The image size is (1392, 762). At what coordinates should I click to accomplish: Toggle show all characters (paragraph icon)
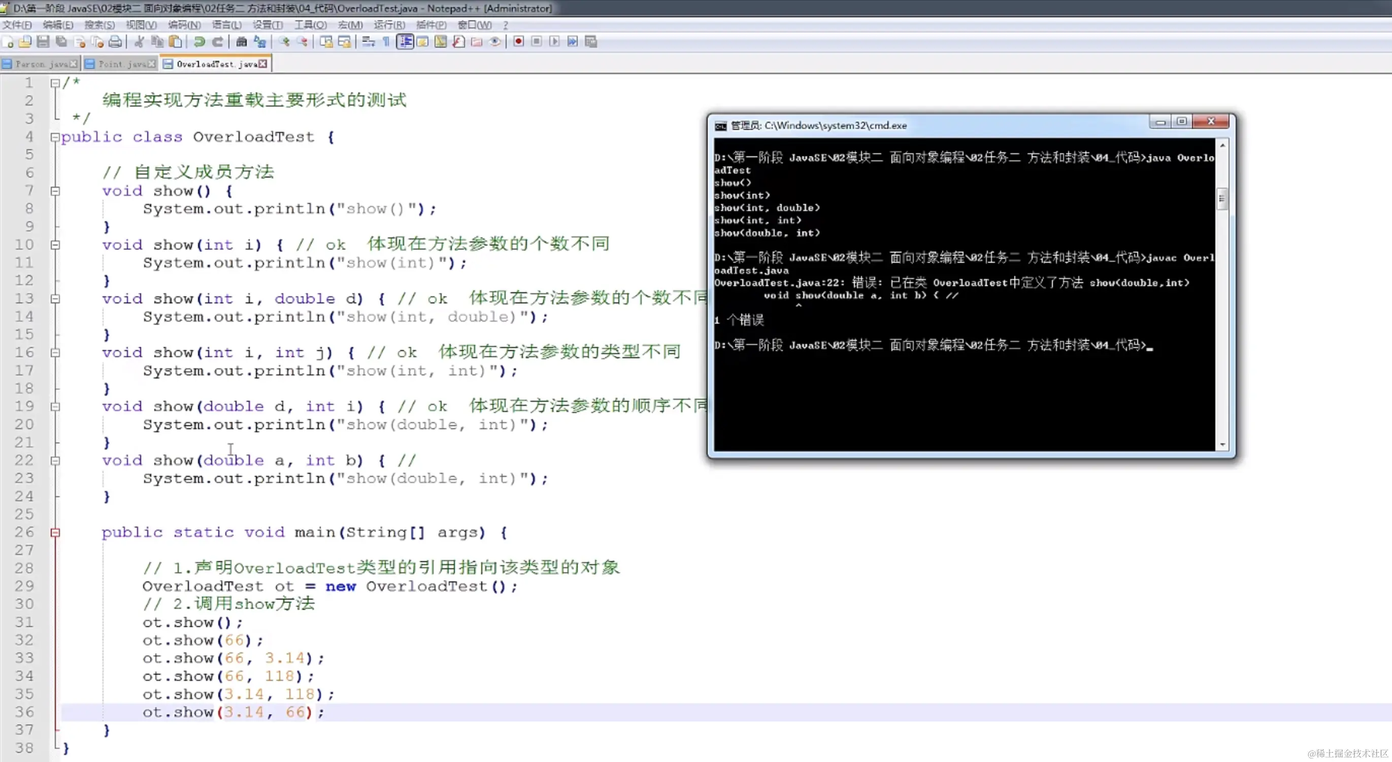(386, 42)
